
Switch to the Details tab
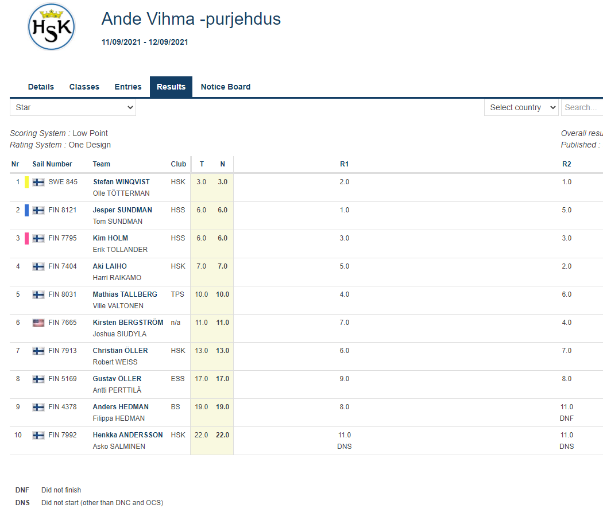41,87
